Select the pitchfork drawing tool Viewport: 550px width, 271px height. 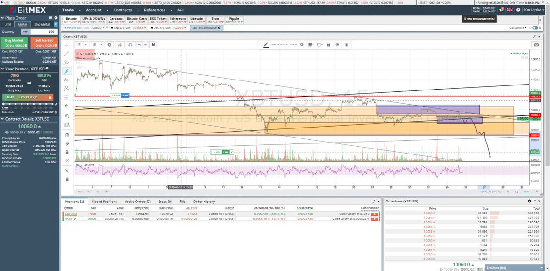pos(66,62)
